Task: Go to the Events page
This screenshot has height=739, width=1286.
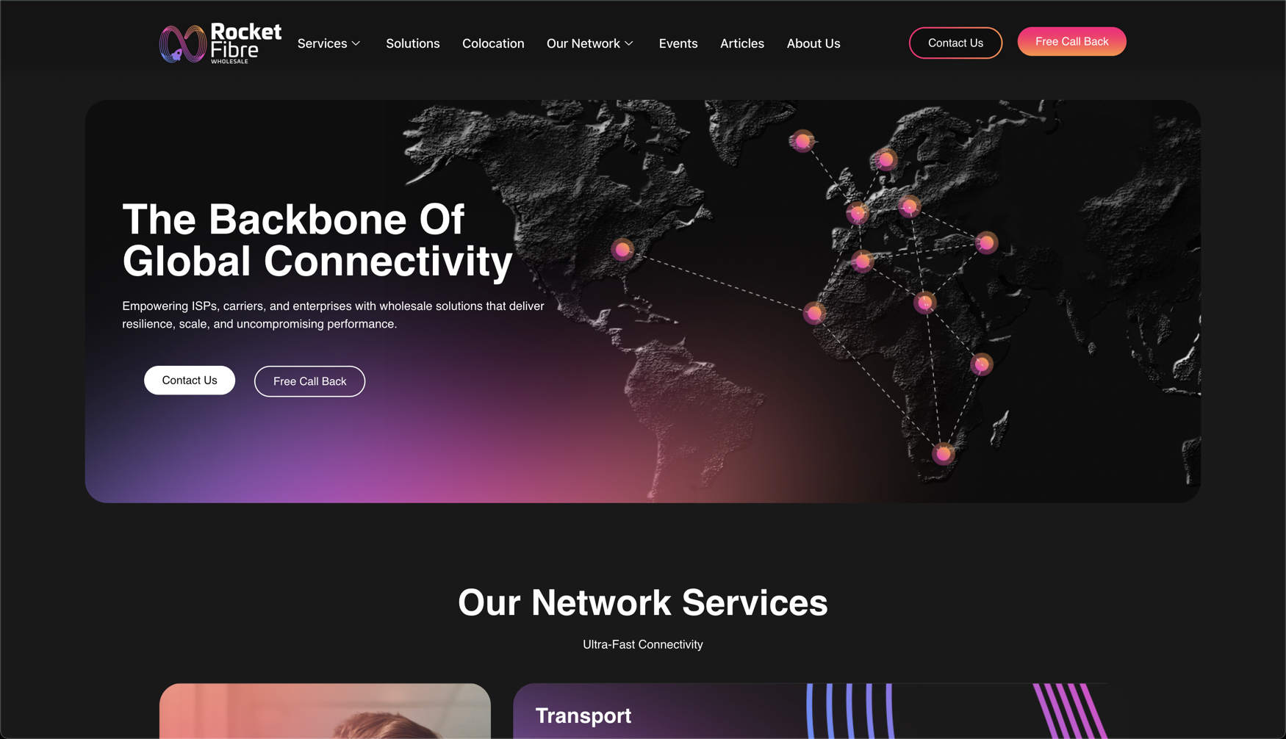Action: pyautogui.click(x=678, y=43)
